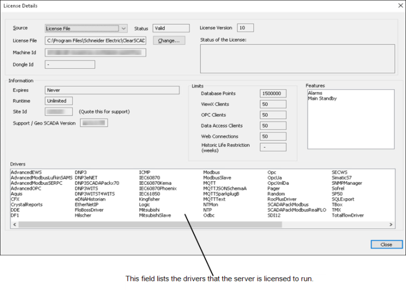Select Alarms in the Features list
This screenshot has height=294, width=406.
click(x=315, y=94)
